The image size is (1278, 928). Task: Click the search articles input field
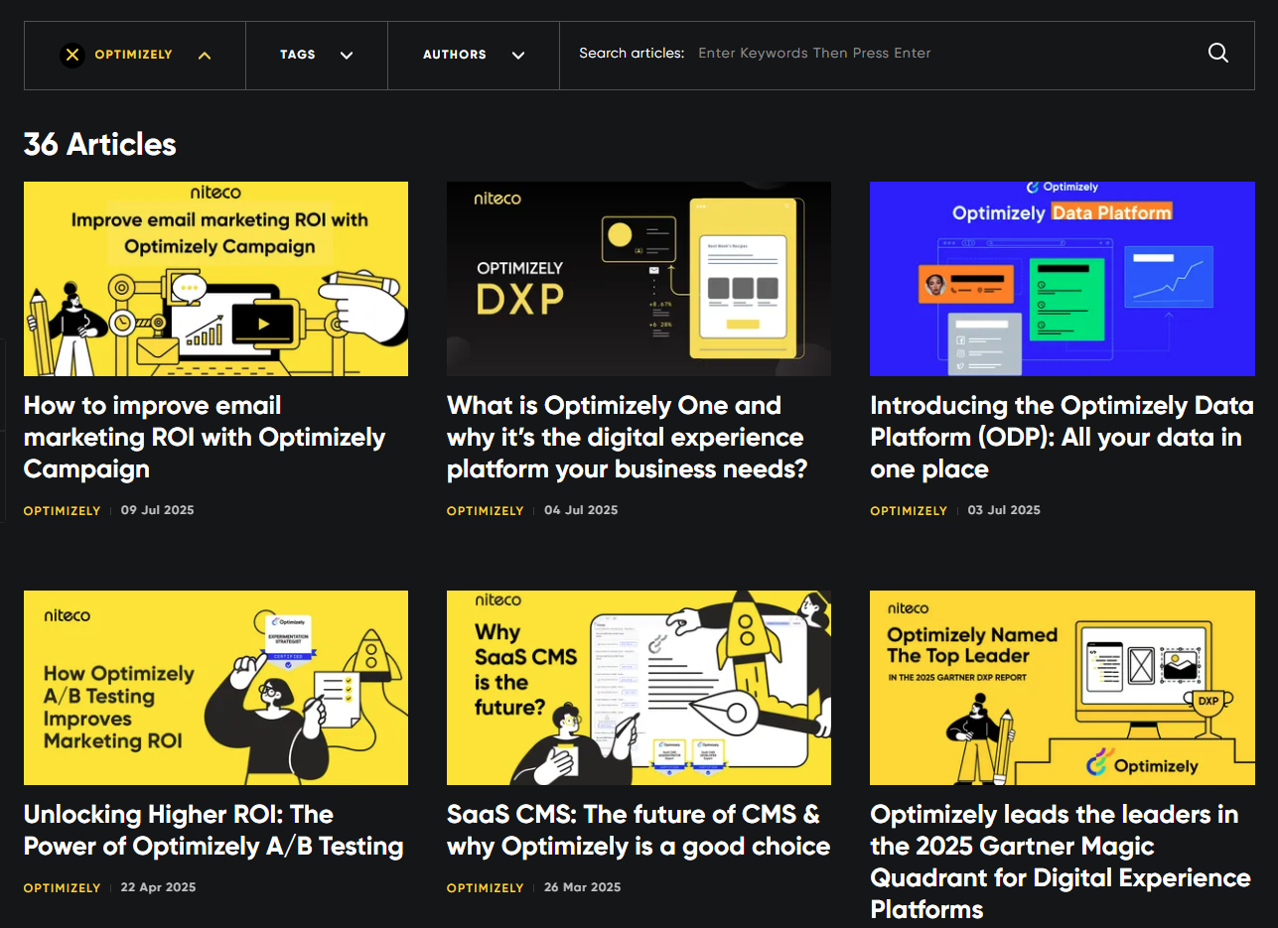[940, 54]
